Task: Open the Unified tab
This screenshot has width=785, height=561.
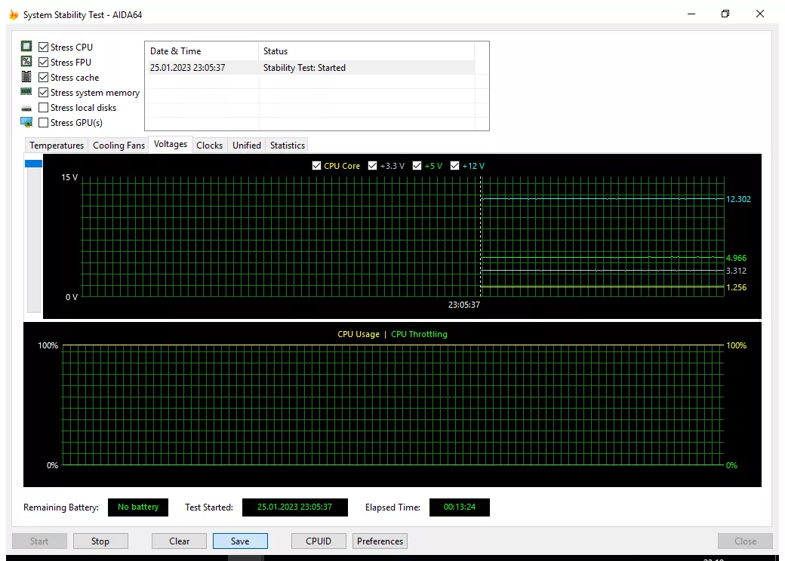Action: 246,145
